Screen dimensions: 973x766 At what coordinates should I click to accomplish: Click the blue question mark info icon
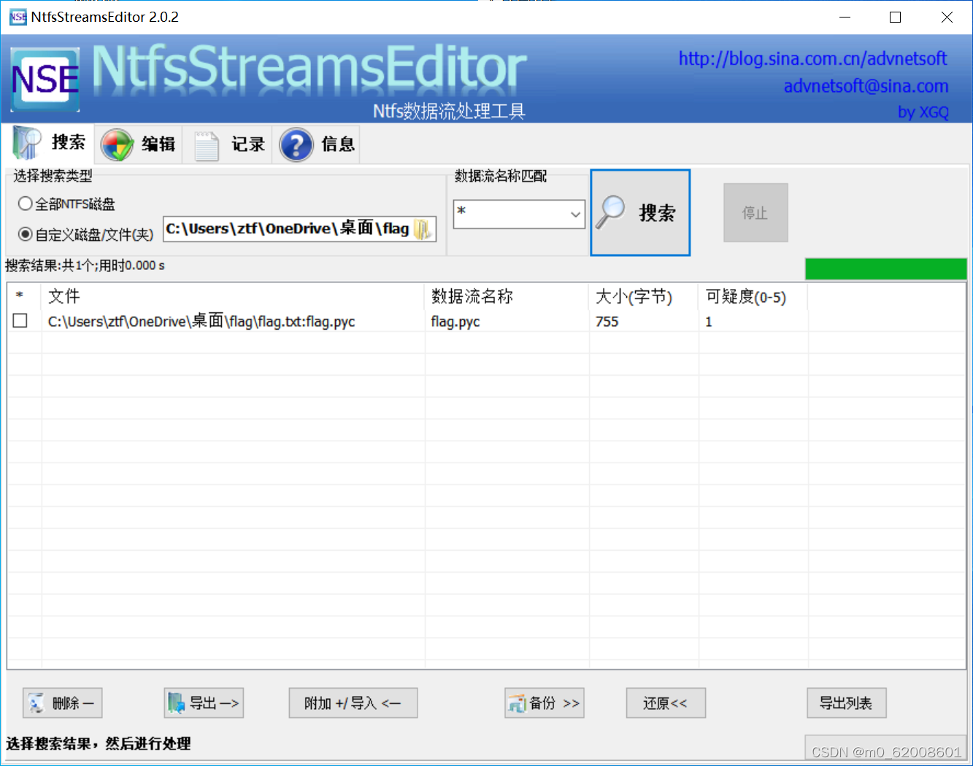click(x=296, y=144)
